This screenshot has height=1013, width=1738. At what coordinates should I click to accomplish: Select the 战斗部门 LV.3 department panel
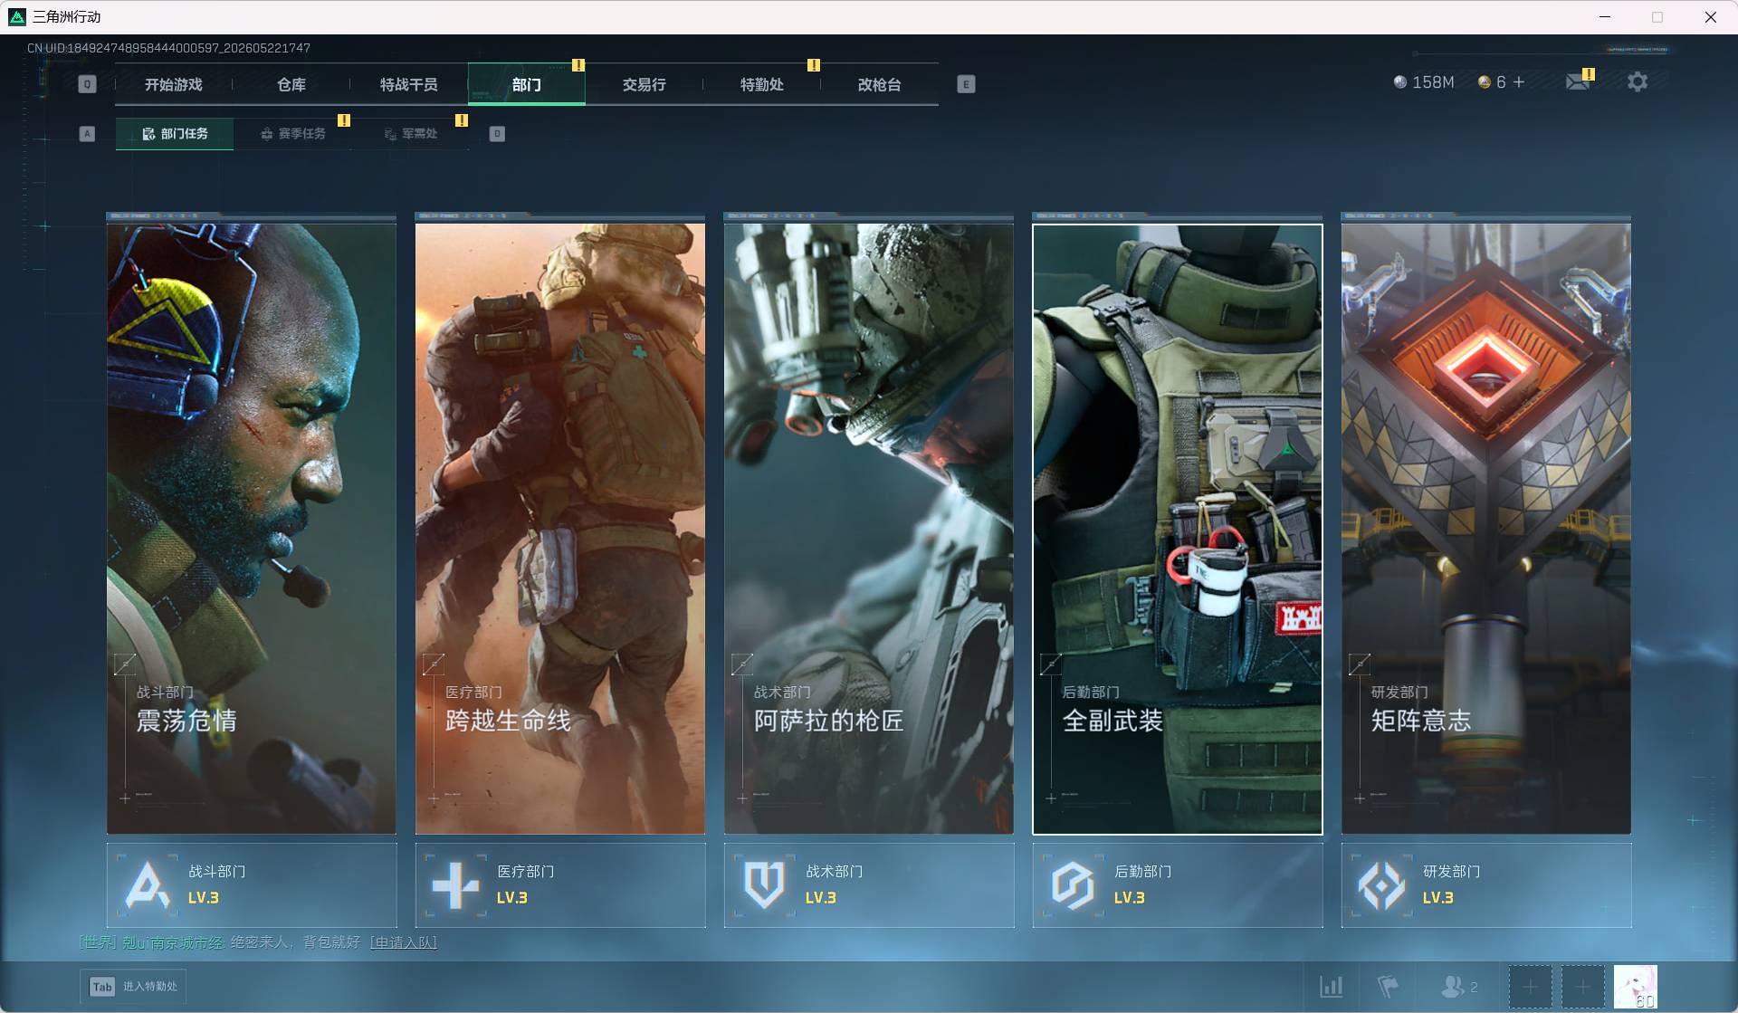coord(252,884)
